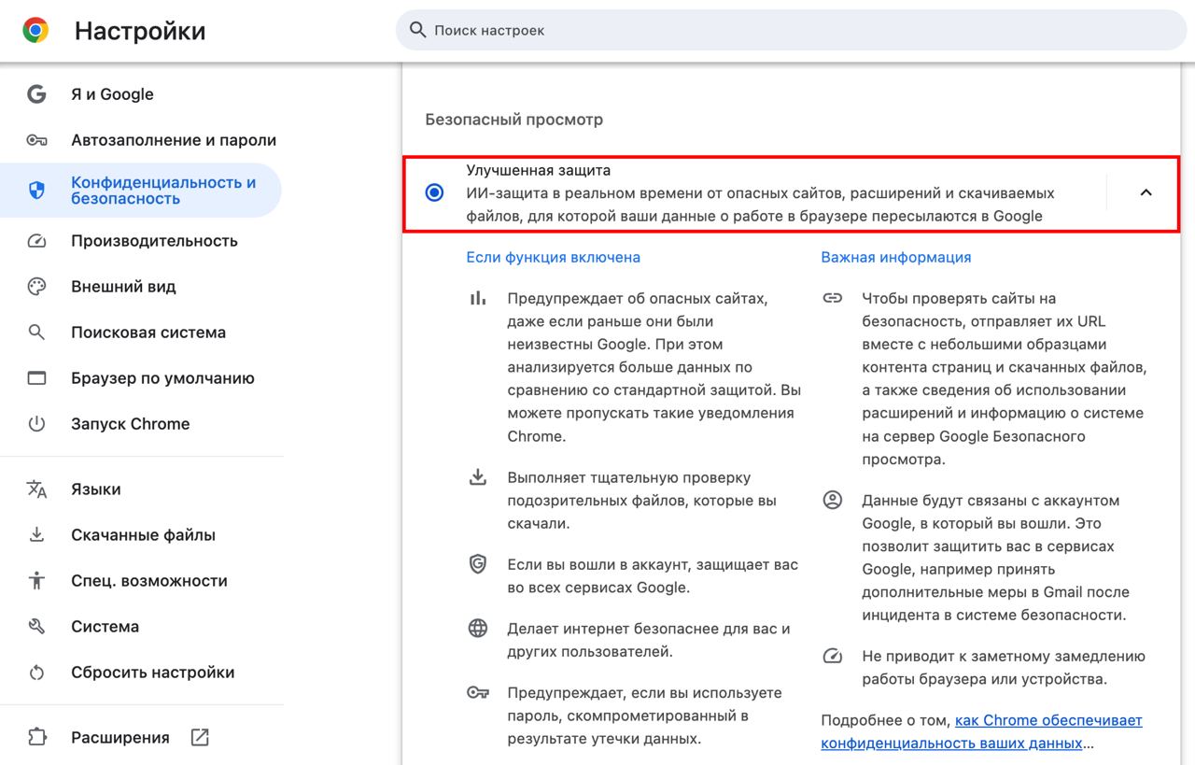Click the external link icon beside Расширения
This screenshot has width=1195, height=765.
click(x=200, y=738)
